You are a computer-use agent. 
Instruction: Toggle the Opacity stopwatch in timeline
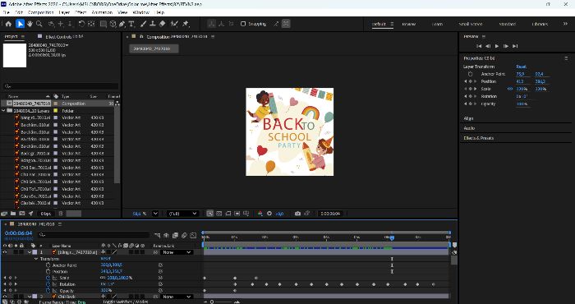click(x=48, y=291)
